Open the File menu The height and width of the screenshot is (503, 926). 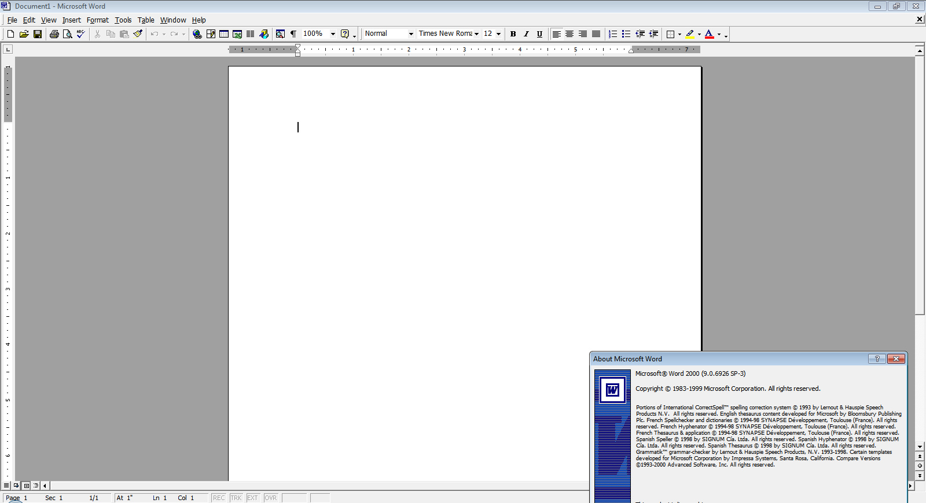[12, 20]
